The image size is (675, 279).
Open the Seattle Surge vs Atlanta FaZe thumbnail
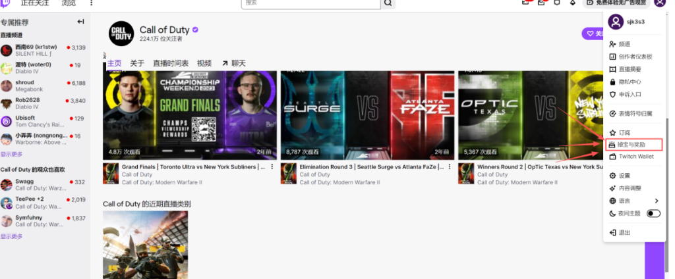[366, 114]
